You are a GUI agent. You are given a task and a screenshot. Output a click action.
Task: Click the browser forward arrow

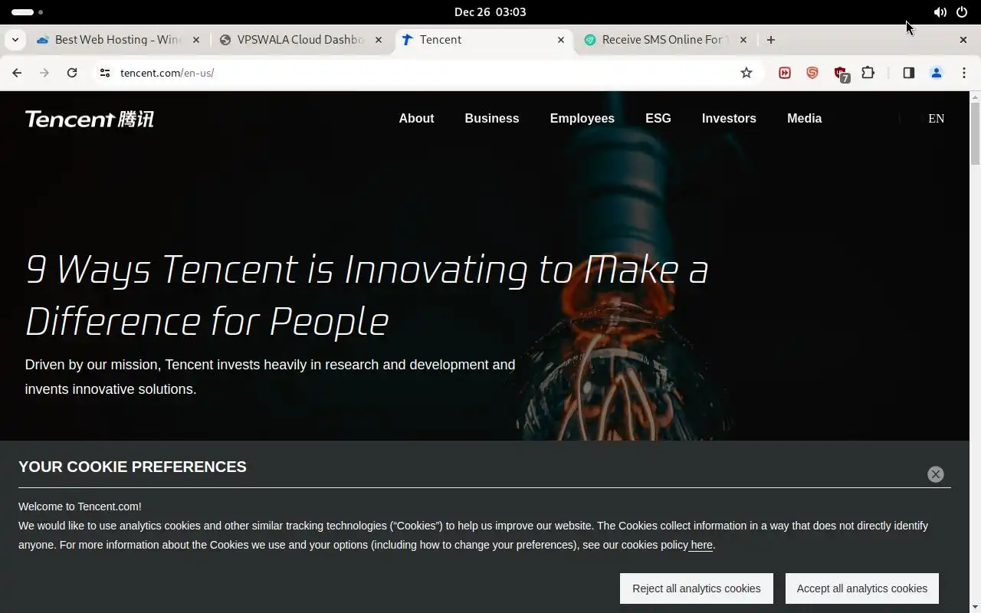pyautogui.click(x=44, y=73)
